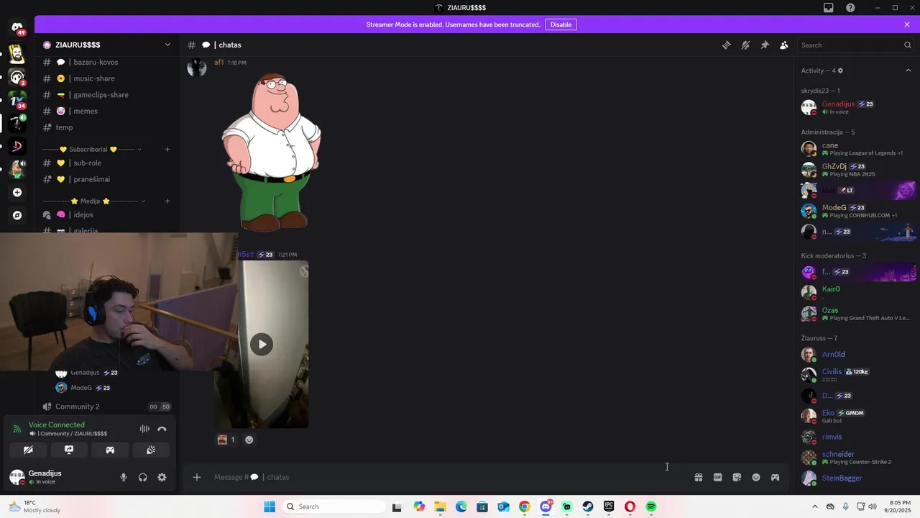Open the Peter Griffin image

[x=271, y=152]
